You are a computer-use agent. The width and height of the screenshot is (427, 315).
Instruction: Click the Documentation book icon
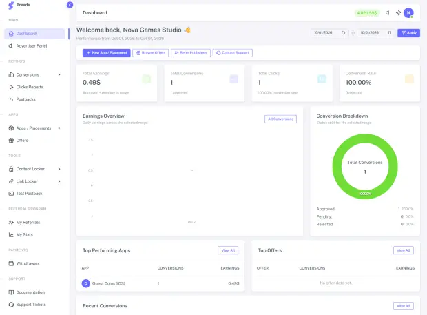[11, 292]
